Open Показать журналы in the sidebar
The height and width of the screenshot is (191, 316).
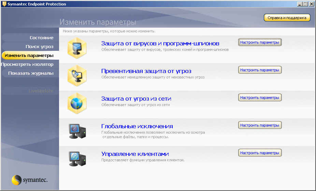pos(31,73)
